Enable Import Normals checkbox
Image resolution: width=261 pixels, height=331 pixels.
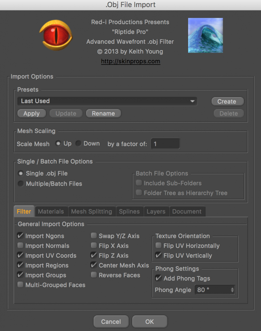point(20,245)
